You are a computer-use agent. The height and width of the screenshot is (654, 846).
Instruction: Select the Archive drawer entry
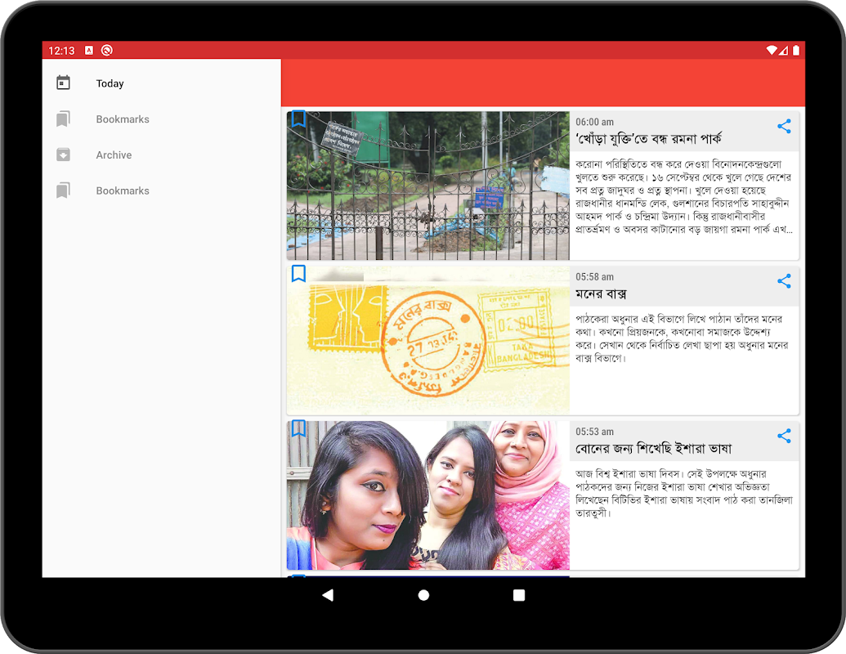pos(161,155)
